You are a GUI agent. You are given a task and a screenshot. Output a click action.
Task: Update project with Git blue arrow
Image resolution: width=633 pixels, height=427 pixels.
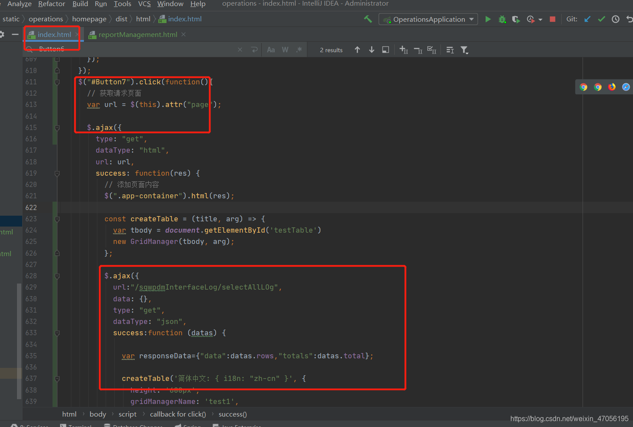pos(587,19)
